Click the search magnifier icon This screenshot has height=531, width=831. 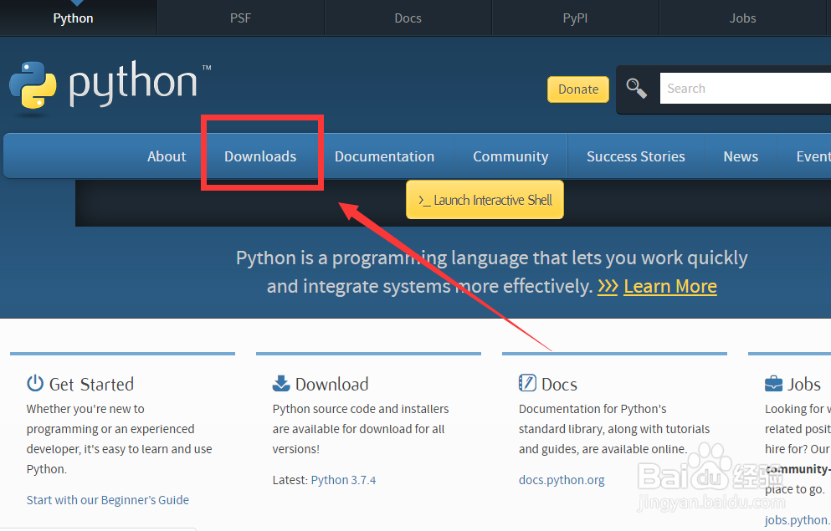coord(637,89)
